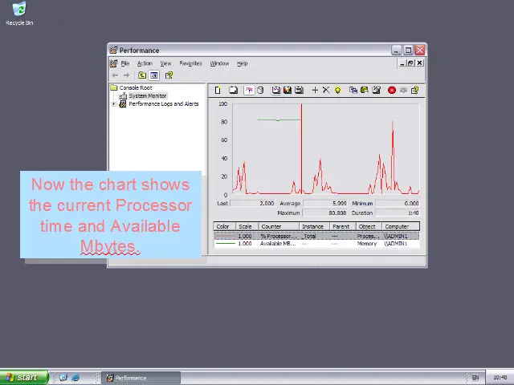
Task: Open the Favorites menu
Action: 190,63
